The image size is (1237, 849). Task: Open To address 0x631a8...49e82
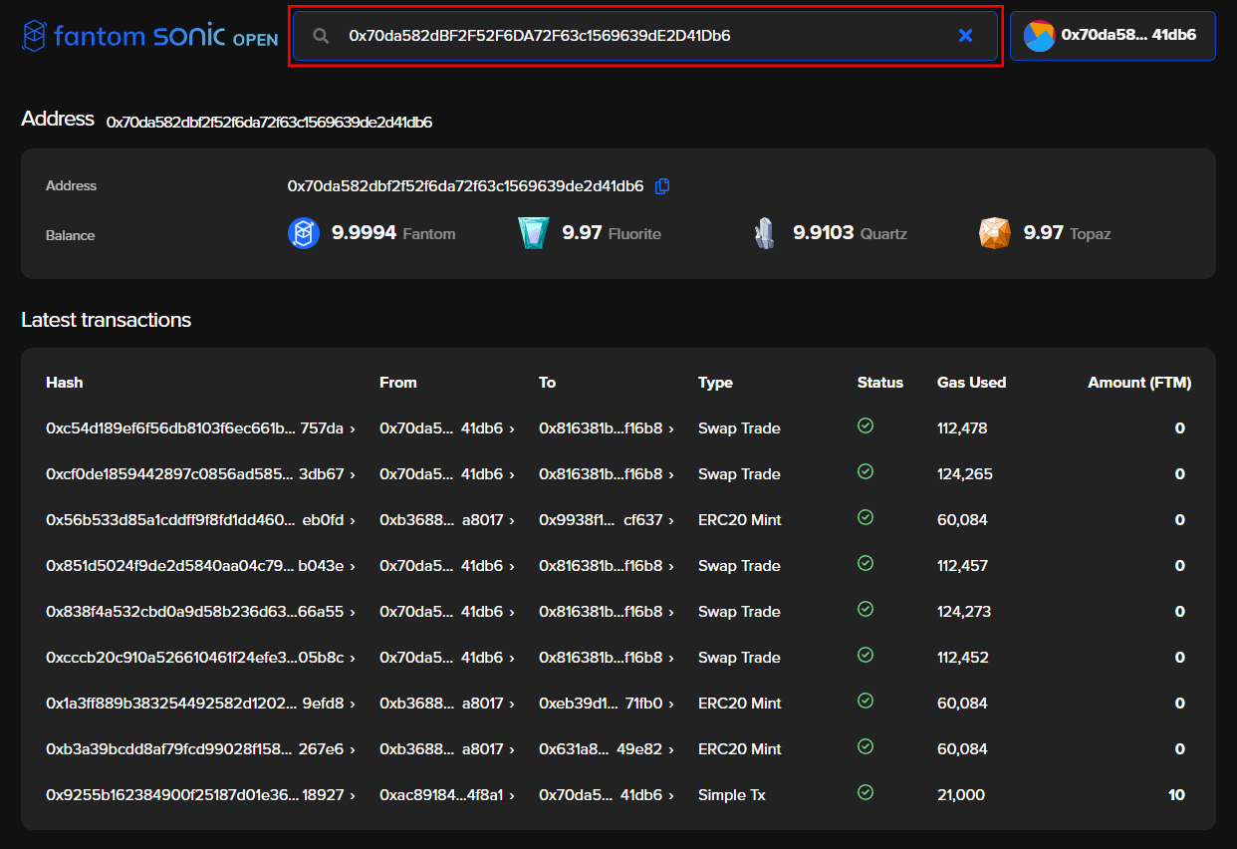[x=607, y=749]
